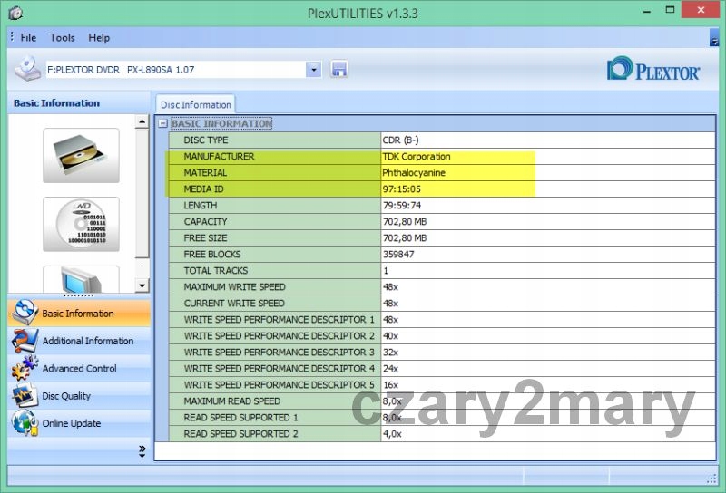Select the optical drive thumbnail icon
This screenshot has height=493, width=726.
(81, 155)
